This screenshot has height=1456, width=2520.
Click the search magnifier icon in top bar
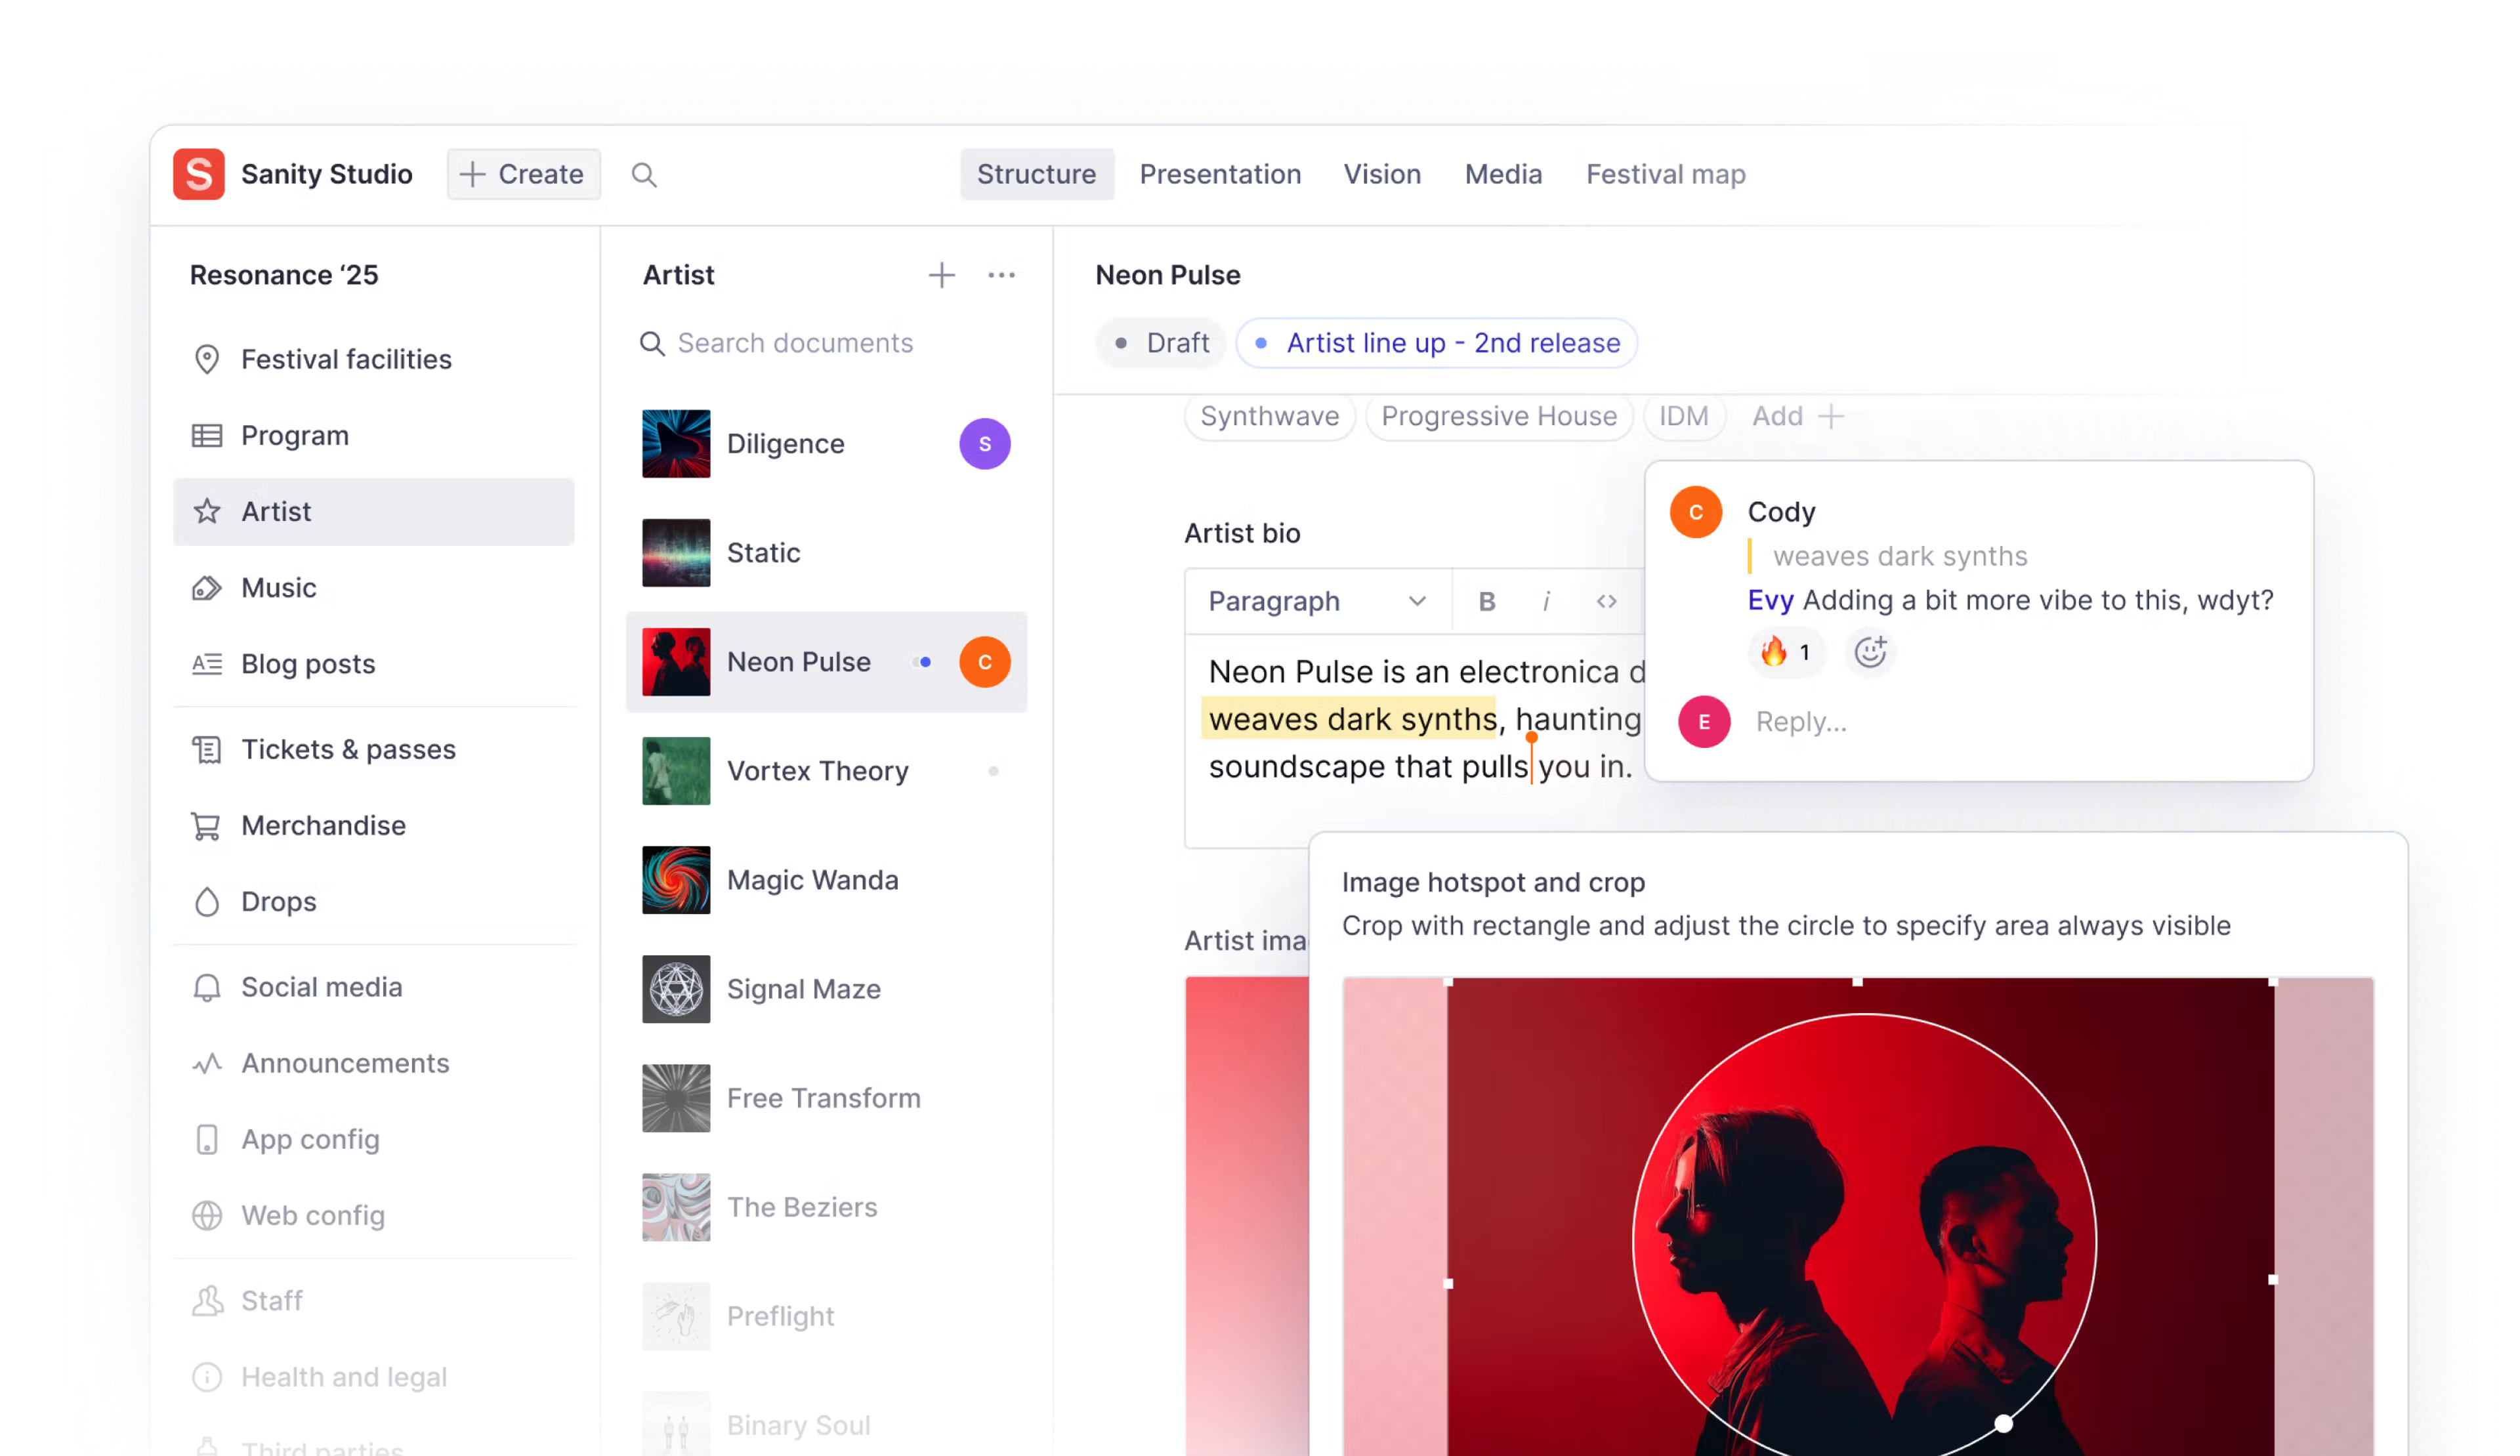tap(644, 175)
